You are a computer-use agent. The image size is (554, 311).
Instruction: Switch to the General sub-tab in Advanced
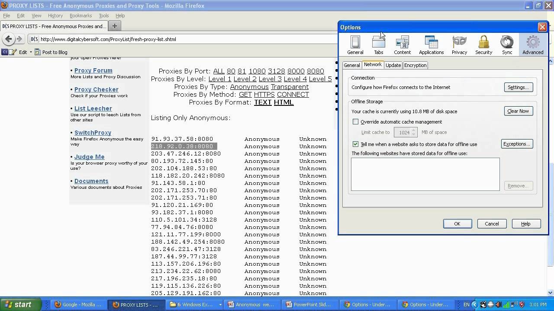point(351,65)
